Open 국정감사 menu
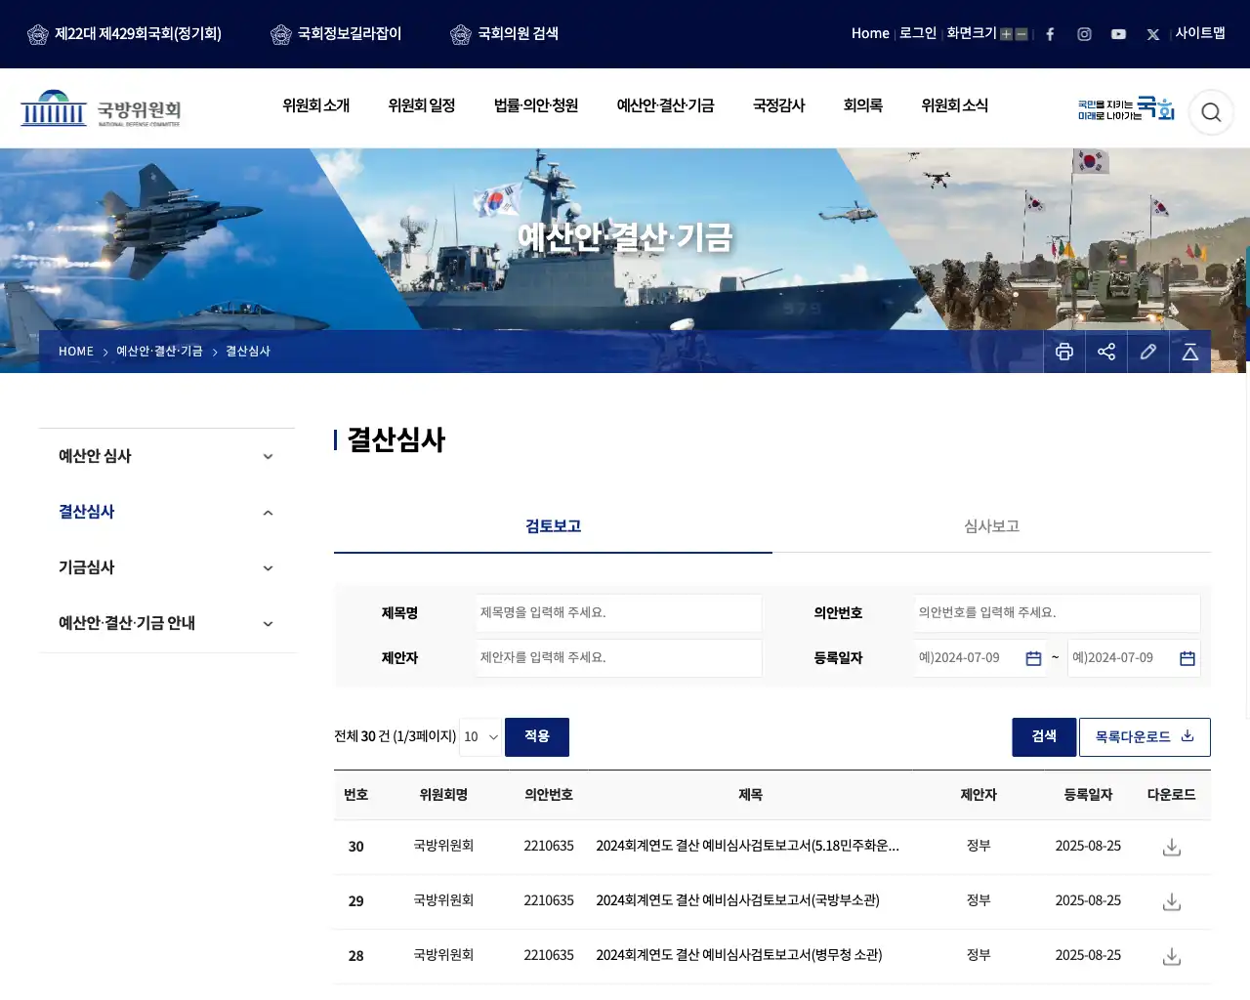This screenshot has width=1250, height=1000. coord(778,105)
